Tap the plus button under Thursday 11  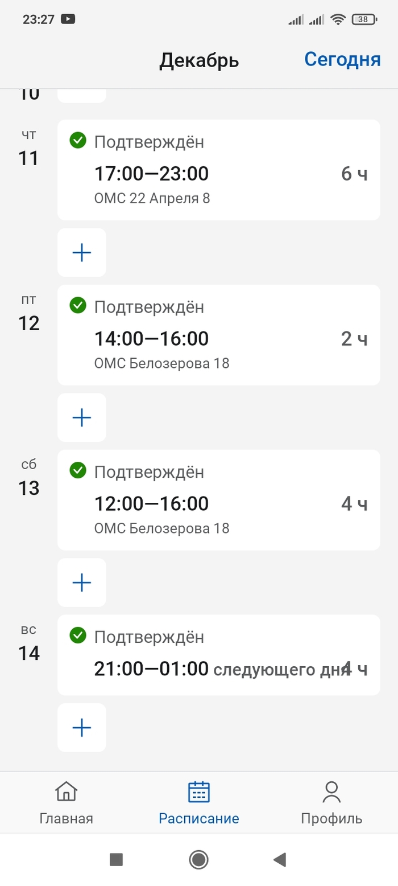pos(82,253)
